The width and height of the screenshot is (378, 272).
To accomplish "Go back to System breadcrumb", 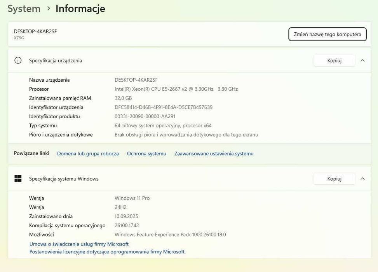I will pos(24,8).
